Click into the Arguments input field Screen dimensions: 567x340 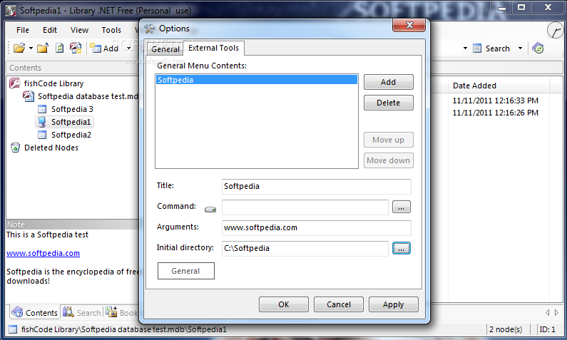coord(317,228)
